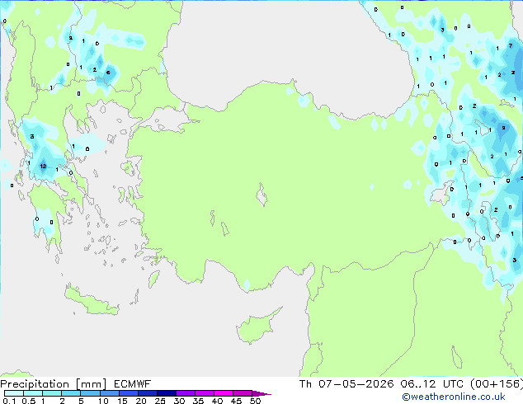Click the forecast date Th 07-05-2026 text
This screenshot has width=523, height=404.
tap(346, 384)
